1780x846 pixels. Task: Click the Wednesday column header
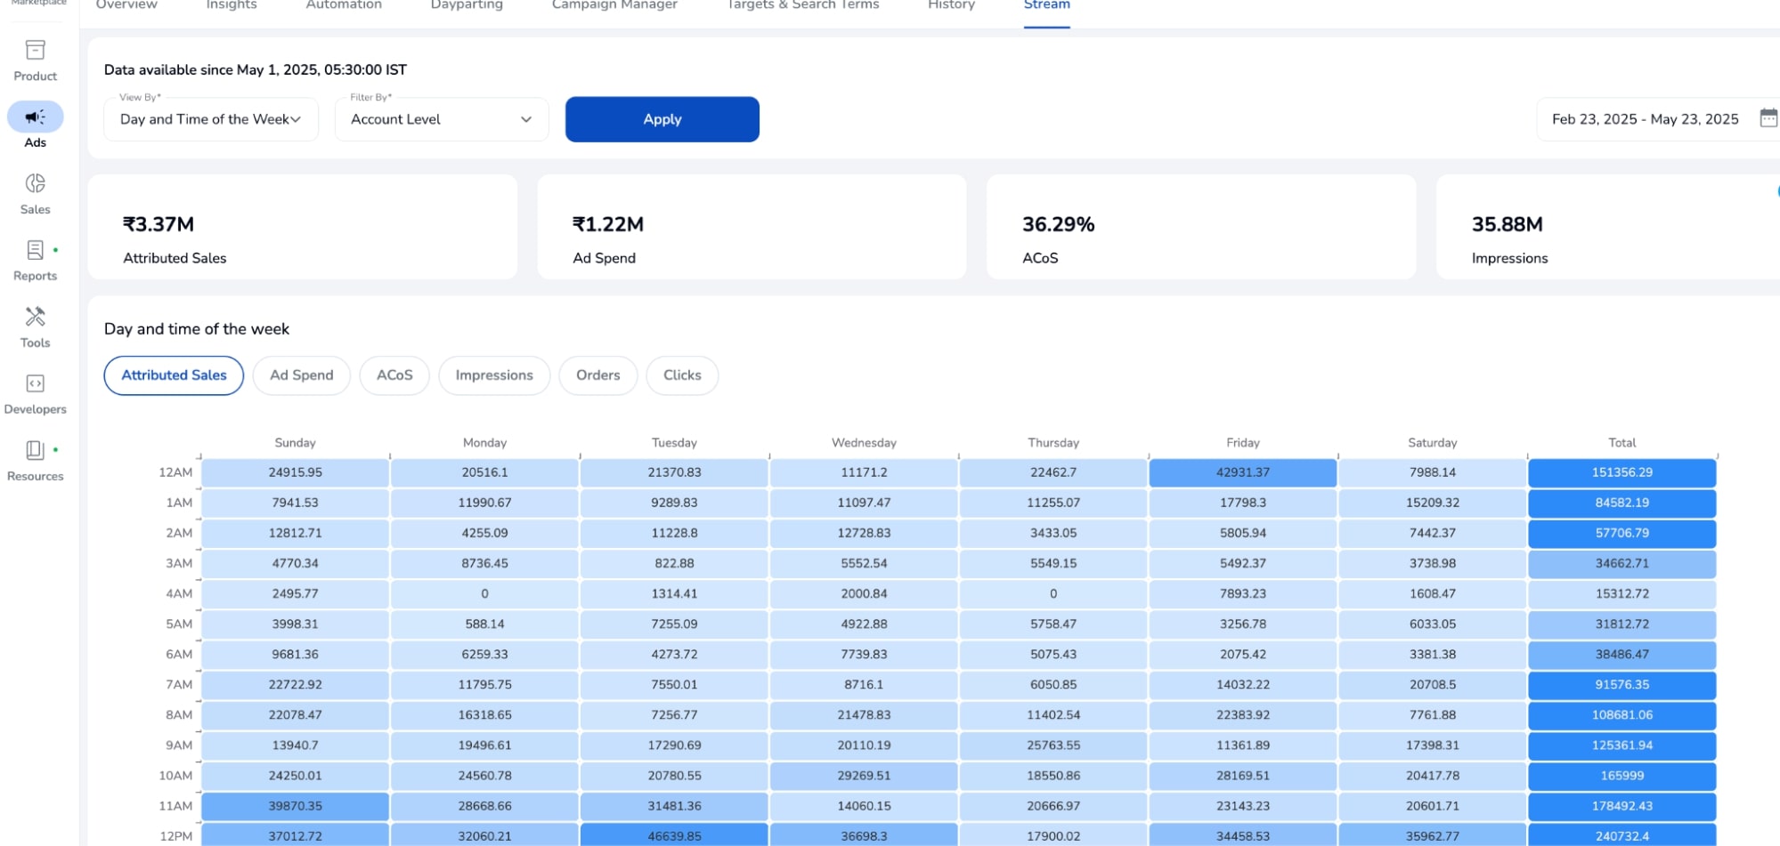[x=864, y=443]
